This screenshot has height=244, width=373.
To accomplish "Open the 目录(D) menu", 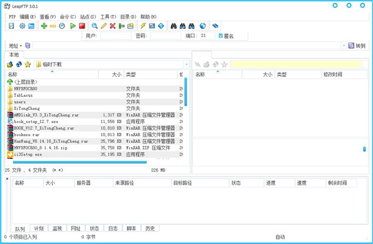I will (x=128, y=17).
